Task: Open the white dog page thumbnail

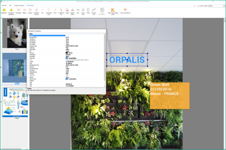Action: [x=15, y=33]
